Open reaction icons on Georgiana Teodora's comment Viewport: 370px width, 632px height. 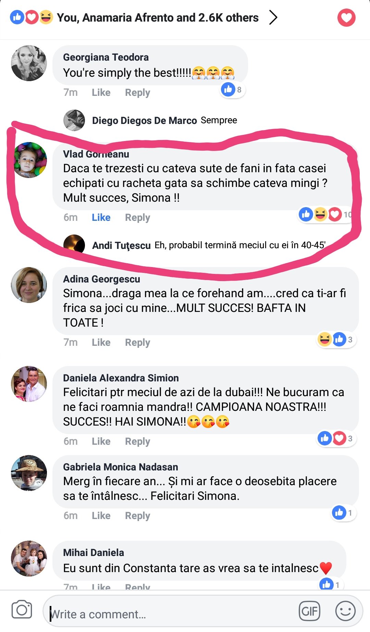click(x=233, y=90)
